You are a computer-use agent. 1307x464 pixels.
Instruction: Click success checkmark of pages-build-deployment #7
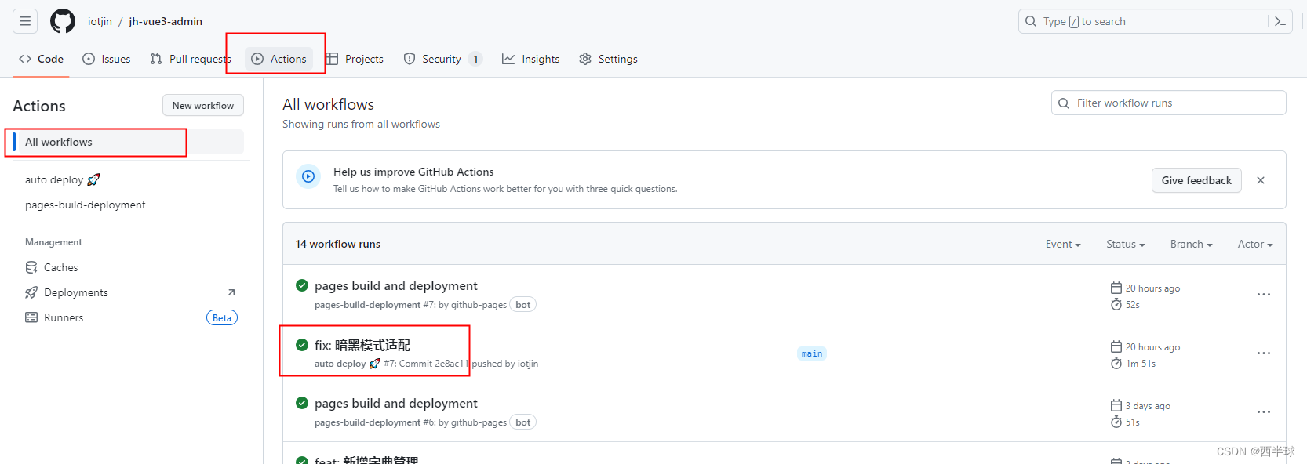point(302,285)
